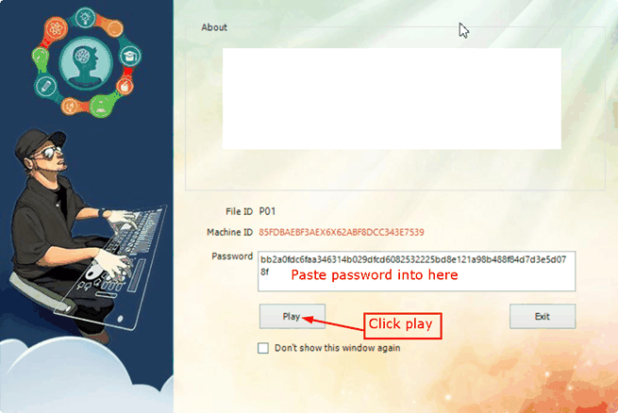Screen dimensions: 618x413
Task: Click the graduation cap icon
Action: pyautogui.click(x=130, y=57)
